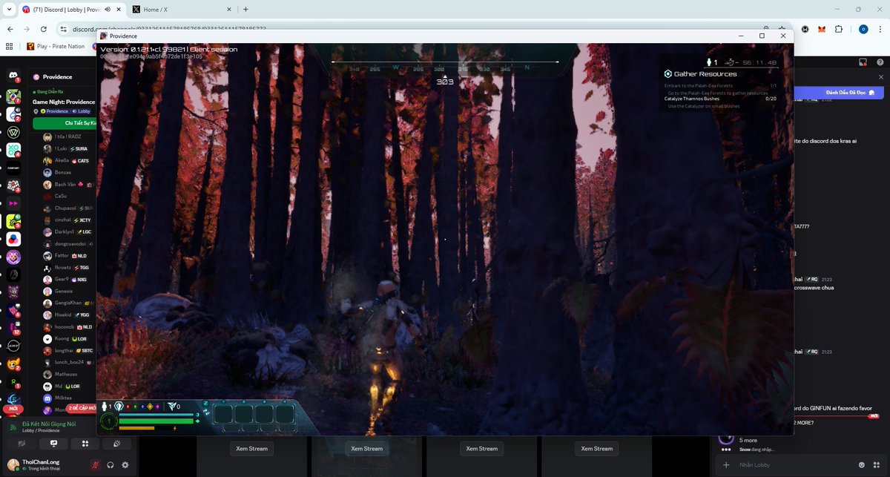This screenshot has width=890, height=477.
Task: Select member Bạch Vân in voice list
Action: coord(68,184)
